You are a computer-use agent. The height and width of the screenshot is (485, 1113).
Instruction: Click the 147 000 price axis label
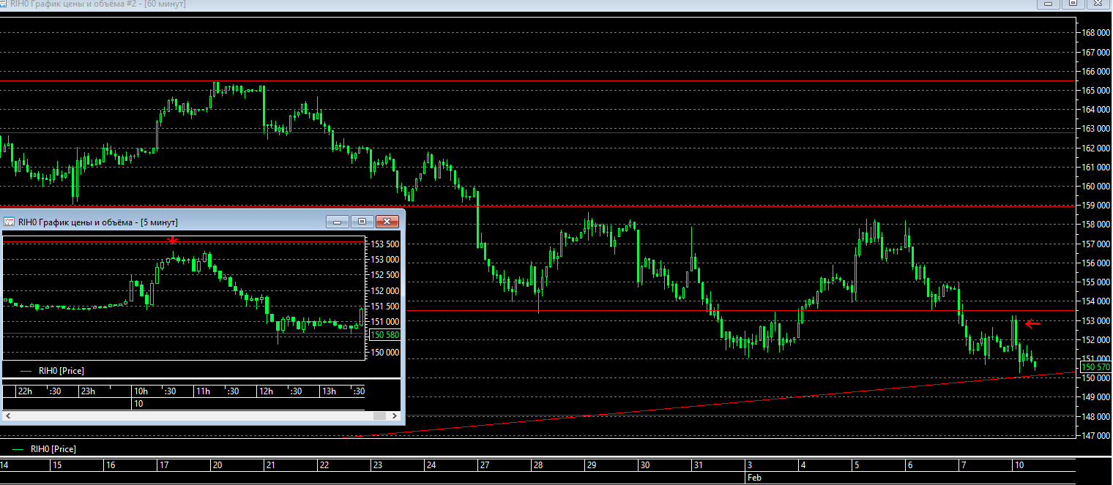[1096, 435]
